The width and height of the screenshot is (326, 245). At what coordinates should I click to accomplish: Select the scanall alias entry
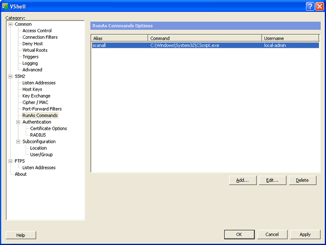coord(99,45)
